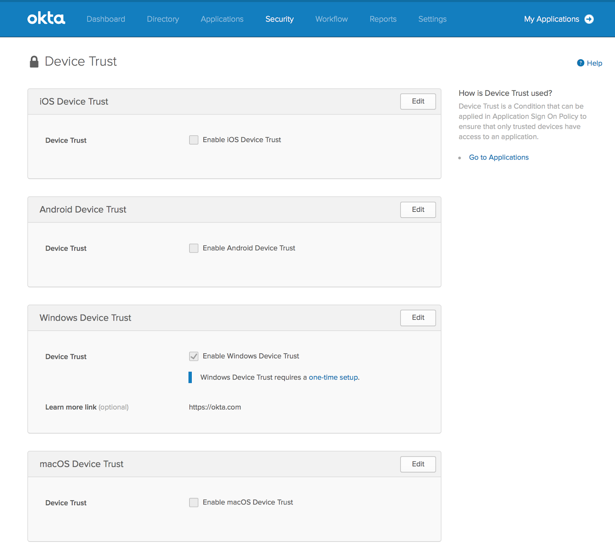Uncheck Enable Windows Device Trust
The height and width of the screenshot is (551, 615).
tap(194, 356)
